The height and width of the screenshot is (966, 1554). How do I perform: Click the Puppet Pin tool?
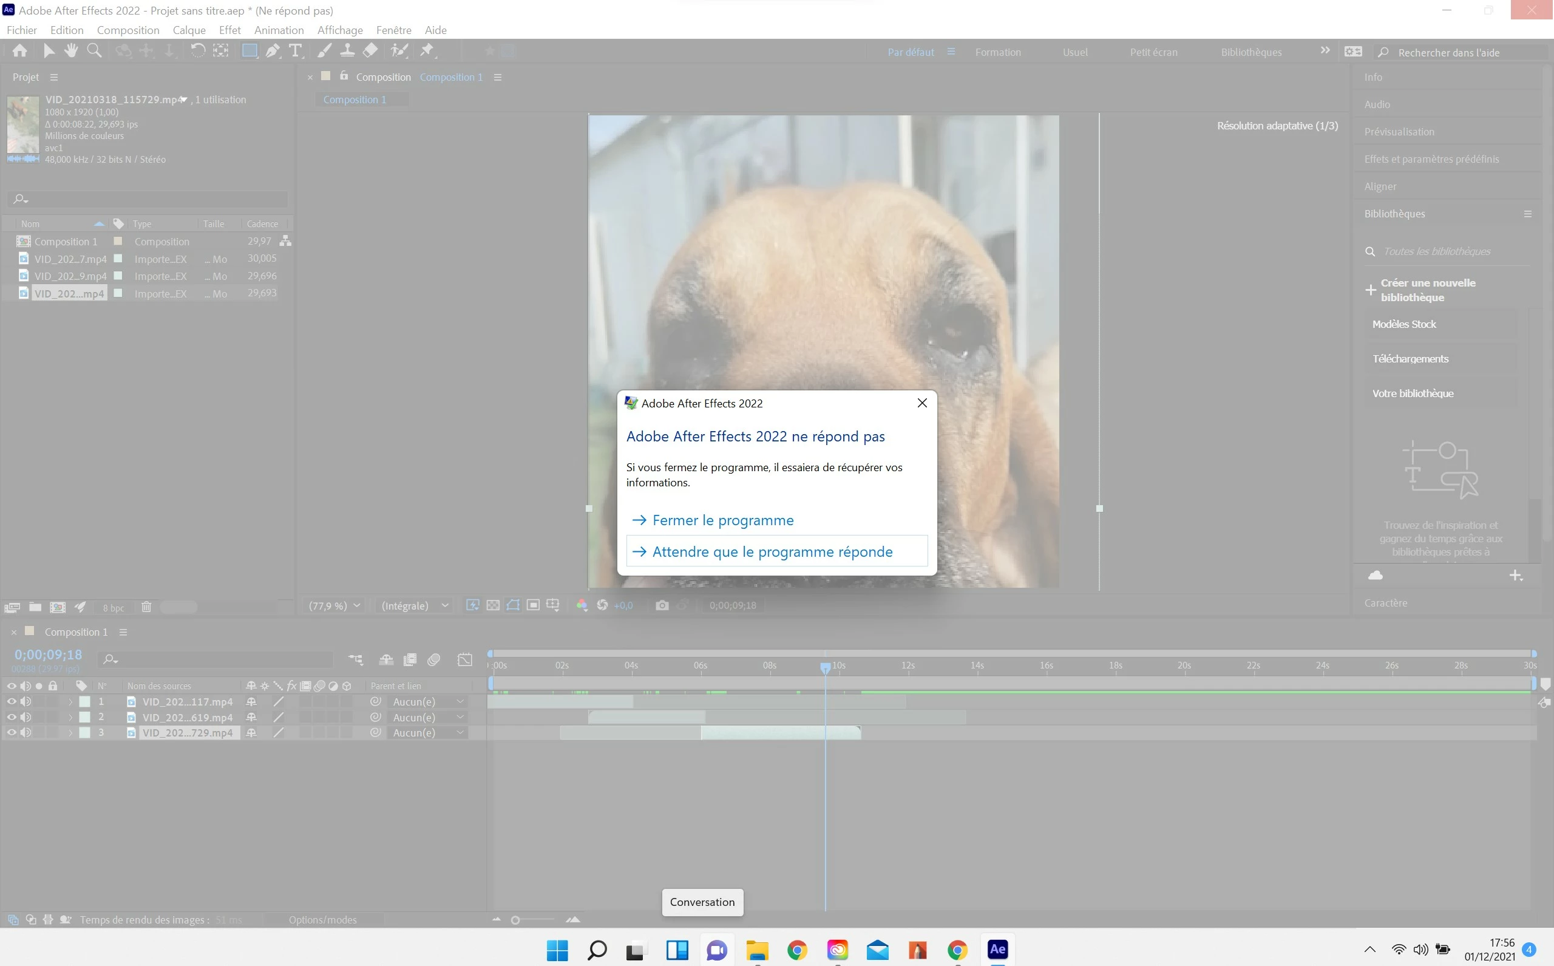coord(427,50)
